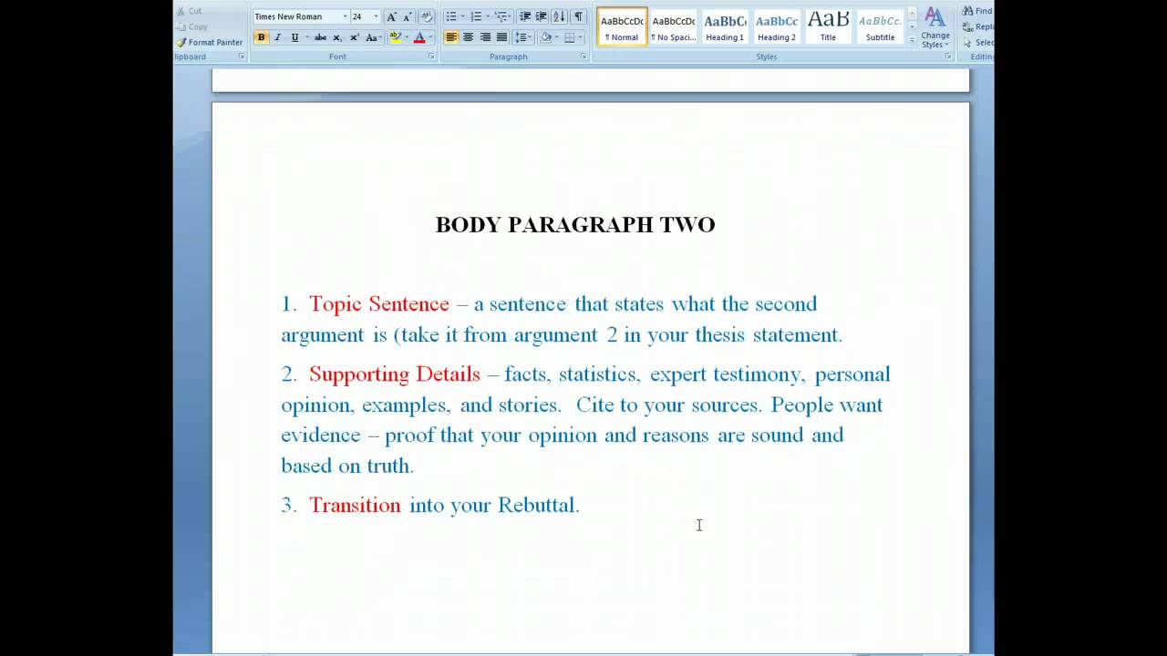The image size is (1167, 656).
Task: Expand the styles gallery More button
Action: click(x=912, y=39)
